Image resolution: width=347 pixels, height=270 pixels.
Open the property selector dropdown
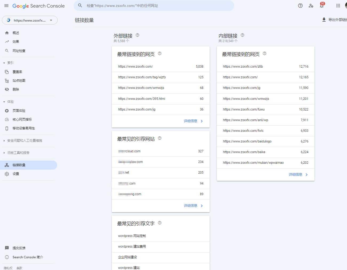[x=30, y=20]
